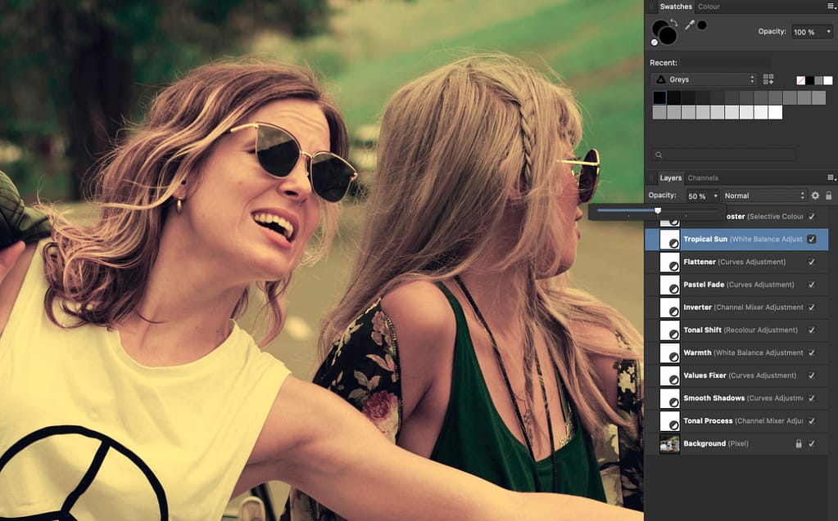Image resolution: width=838 pixels, height=521 pixels.
Task: Select the Inverter layer name
Action: point(697,308)
